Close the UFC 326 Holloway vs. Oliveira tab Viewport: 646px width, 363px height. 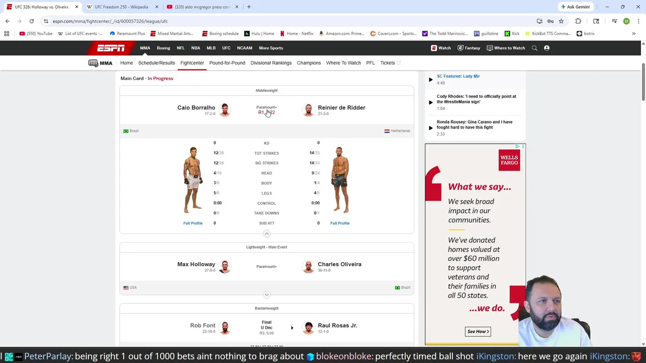coord(77,7)
